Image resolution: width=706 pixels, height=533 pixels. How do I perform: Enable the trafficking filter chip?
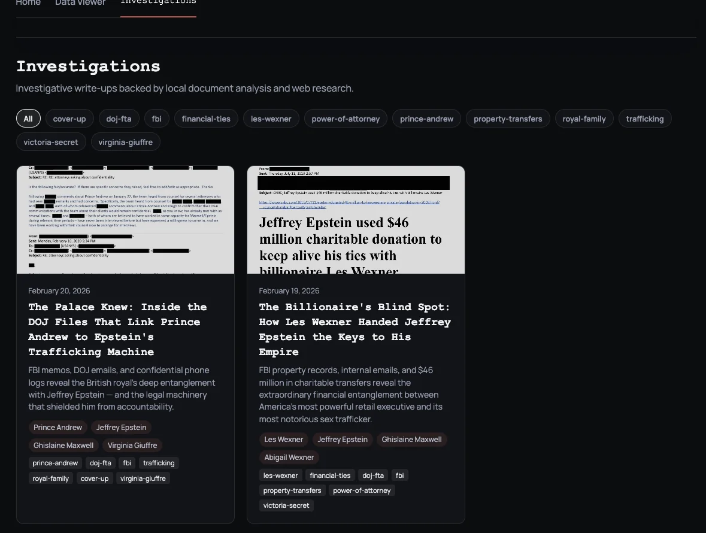click(645, 118)
